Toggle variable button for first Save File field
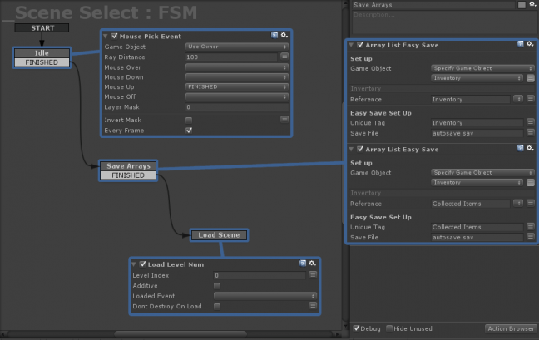 click(531, 132)
